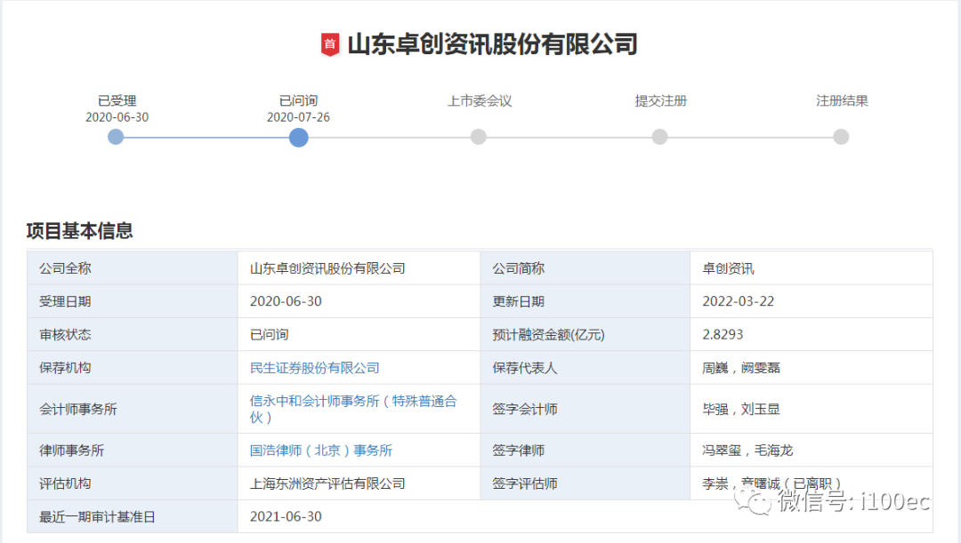Select the 公司全称 label cell
Screen dimensions: 961x543
click(x=65, y=268)
